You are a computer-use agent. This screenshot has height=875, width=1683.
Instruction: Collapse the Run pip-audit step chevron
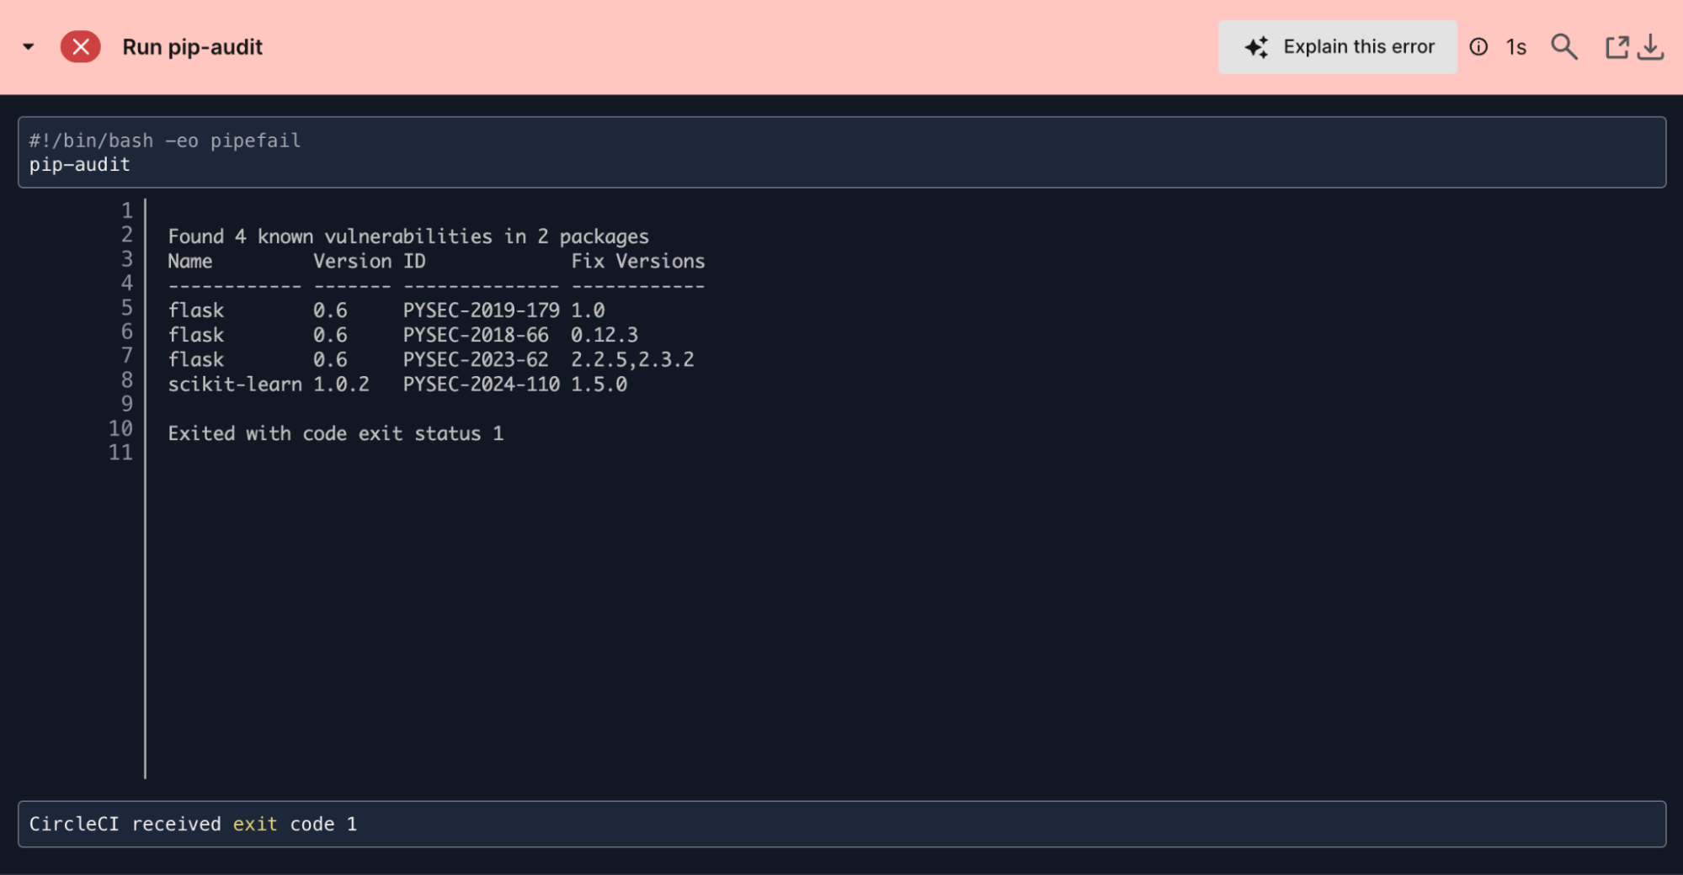coord(28,47)
